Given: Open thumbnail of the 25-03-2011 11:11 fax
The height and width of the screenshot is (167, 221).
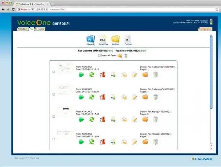Looking at the screenshot, I should pyautogui.click(x=64, y=68).
